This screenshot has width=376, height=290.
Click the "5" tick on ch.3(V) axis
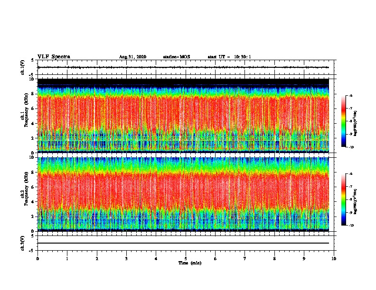(x=33, y=236)
